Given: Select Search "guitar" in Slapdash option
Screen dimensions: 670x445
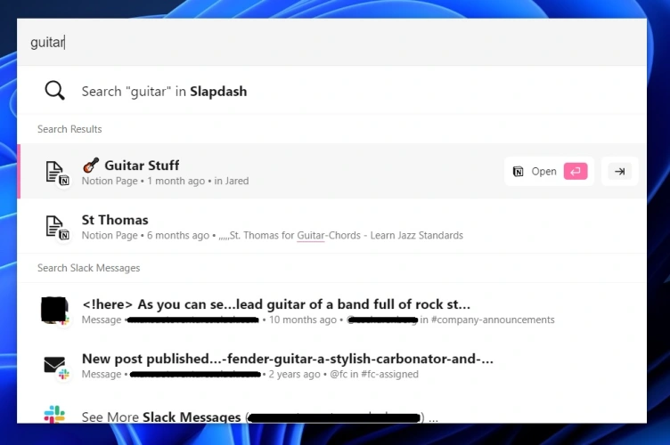Looking at the screenshot, I should (164, 91).
